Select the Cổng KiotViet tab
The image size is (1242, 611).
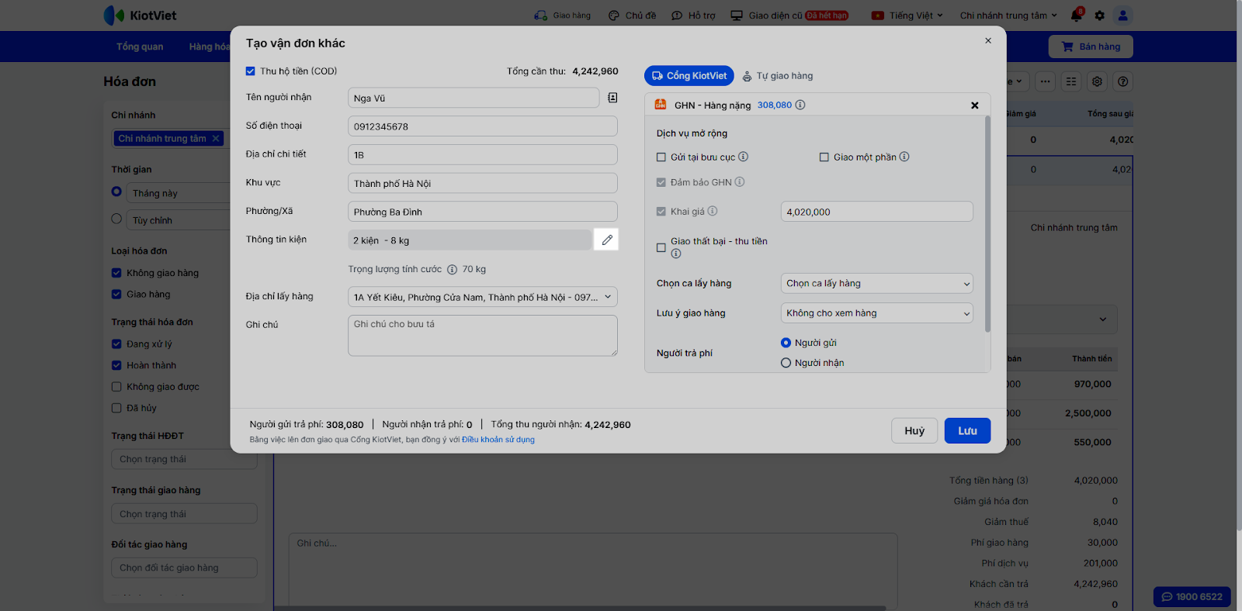(x=689, y=76)
